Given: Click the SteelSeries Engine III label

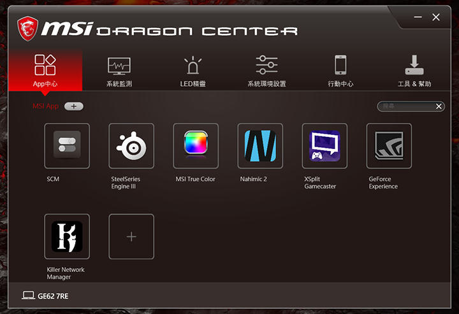Looking at the screenshot, I should (x=126, y=183).
